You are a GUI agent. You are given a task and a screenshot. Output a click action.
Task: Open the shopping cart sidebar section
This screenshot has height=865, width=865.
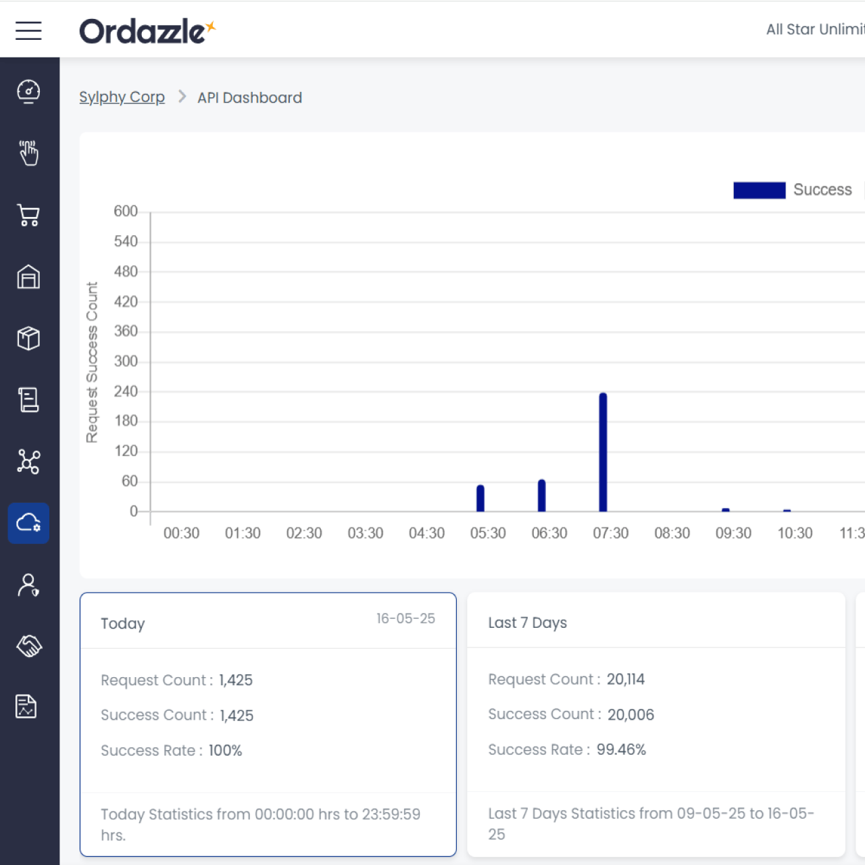28,216
